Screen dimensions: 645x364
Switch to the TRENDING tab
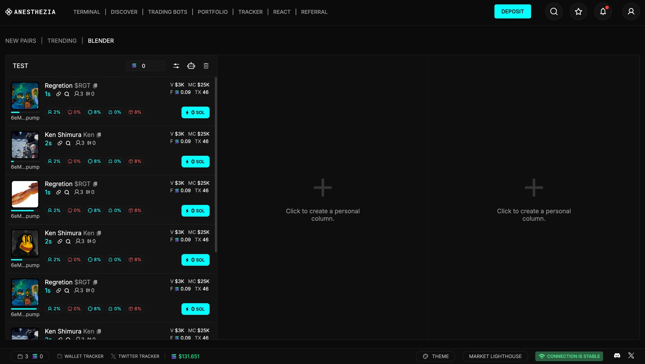pos(62,41)
